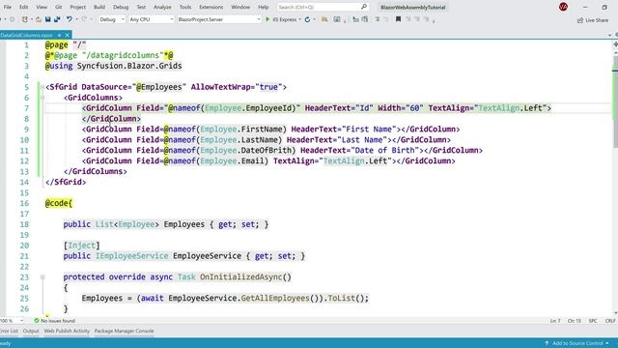Open the account avatar VA
Screen dimensions: 618x348
click(x=563, y=7)
